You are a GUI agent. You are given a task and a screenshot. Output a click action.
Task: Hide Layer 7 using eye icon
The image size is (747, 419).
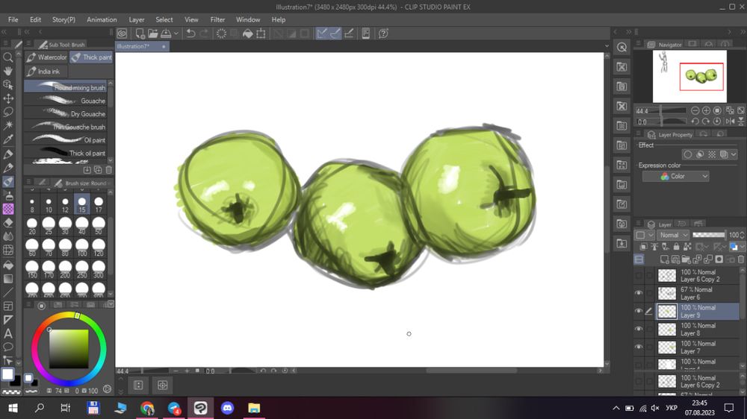pos(639,347)
